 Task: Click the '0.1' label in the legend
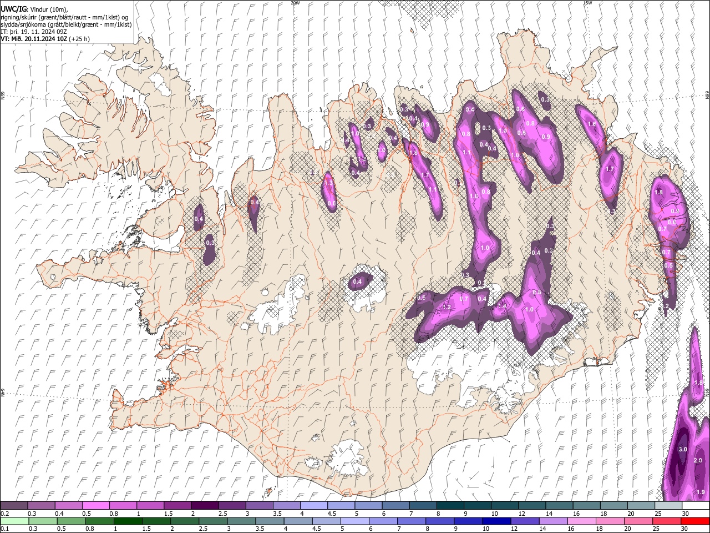click(4, 529)
